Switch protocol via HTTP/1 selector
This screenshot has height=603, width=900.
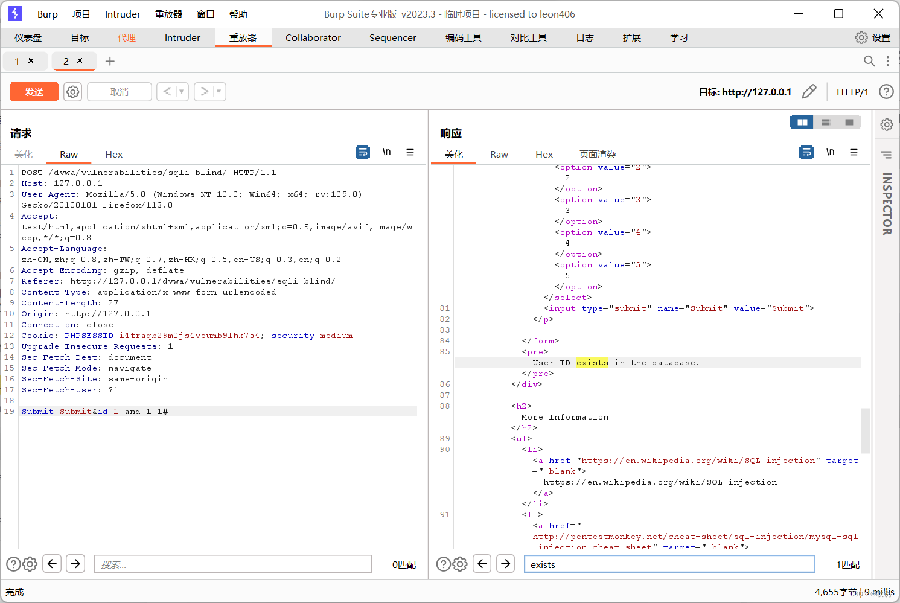[852, 92]
